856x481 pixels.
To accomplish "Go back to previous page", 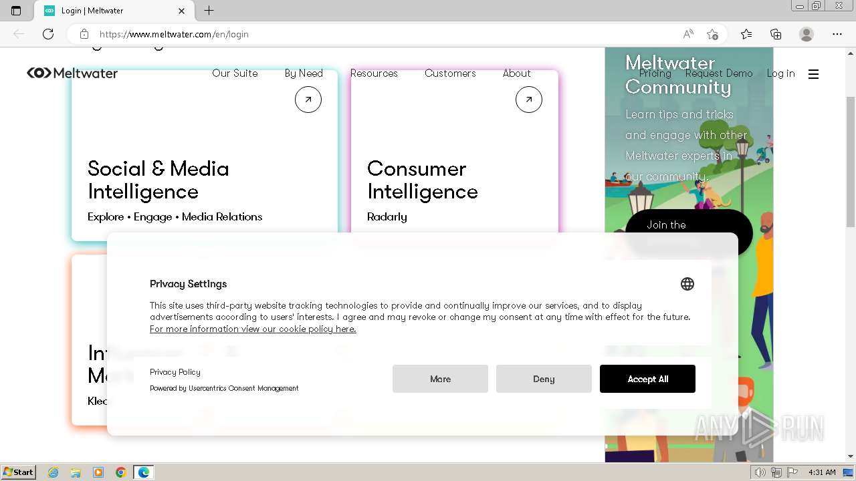I will click(19, 34).
